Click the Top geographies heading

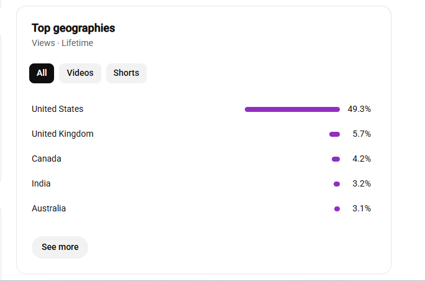pyautogui.click(x=73, y=28)
